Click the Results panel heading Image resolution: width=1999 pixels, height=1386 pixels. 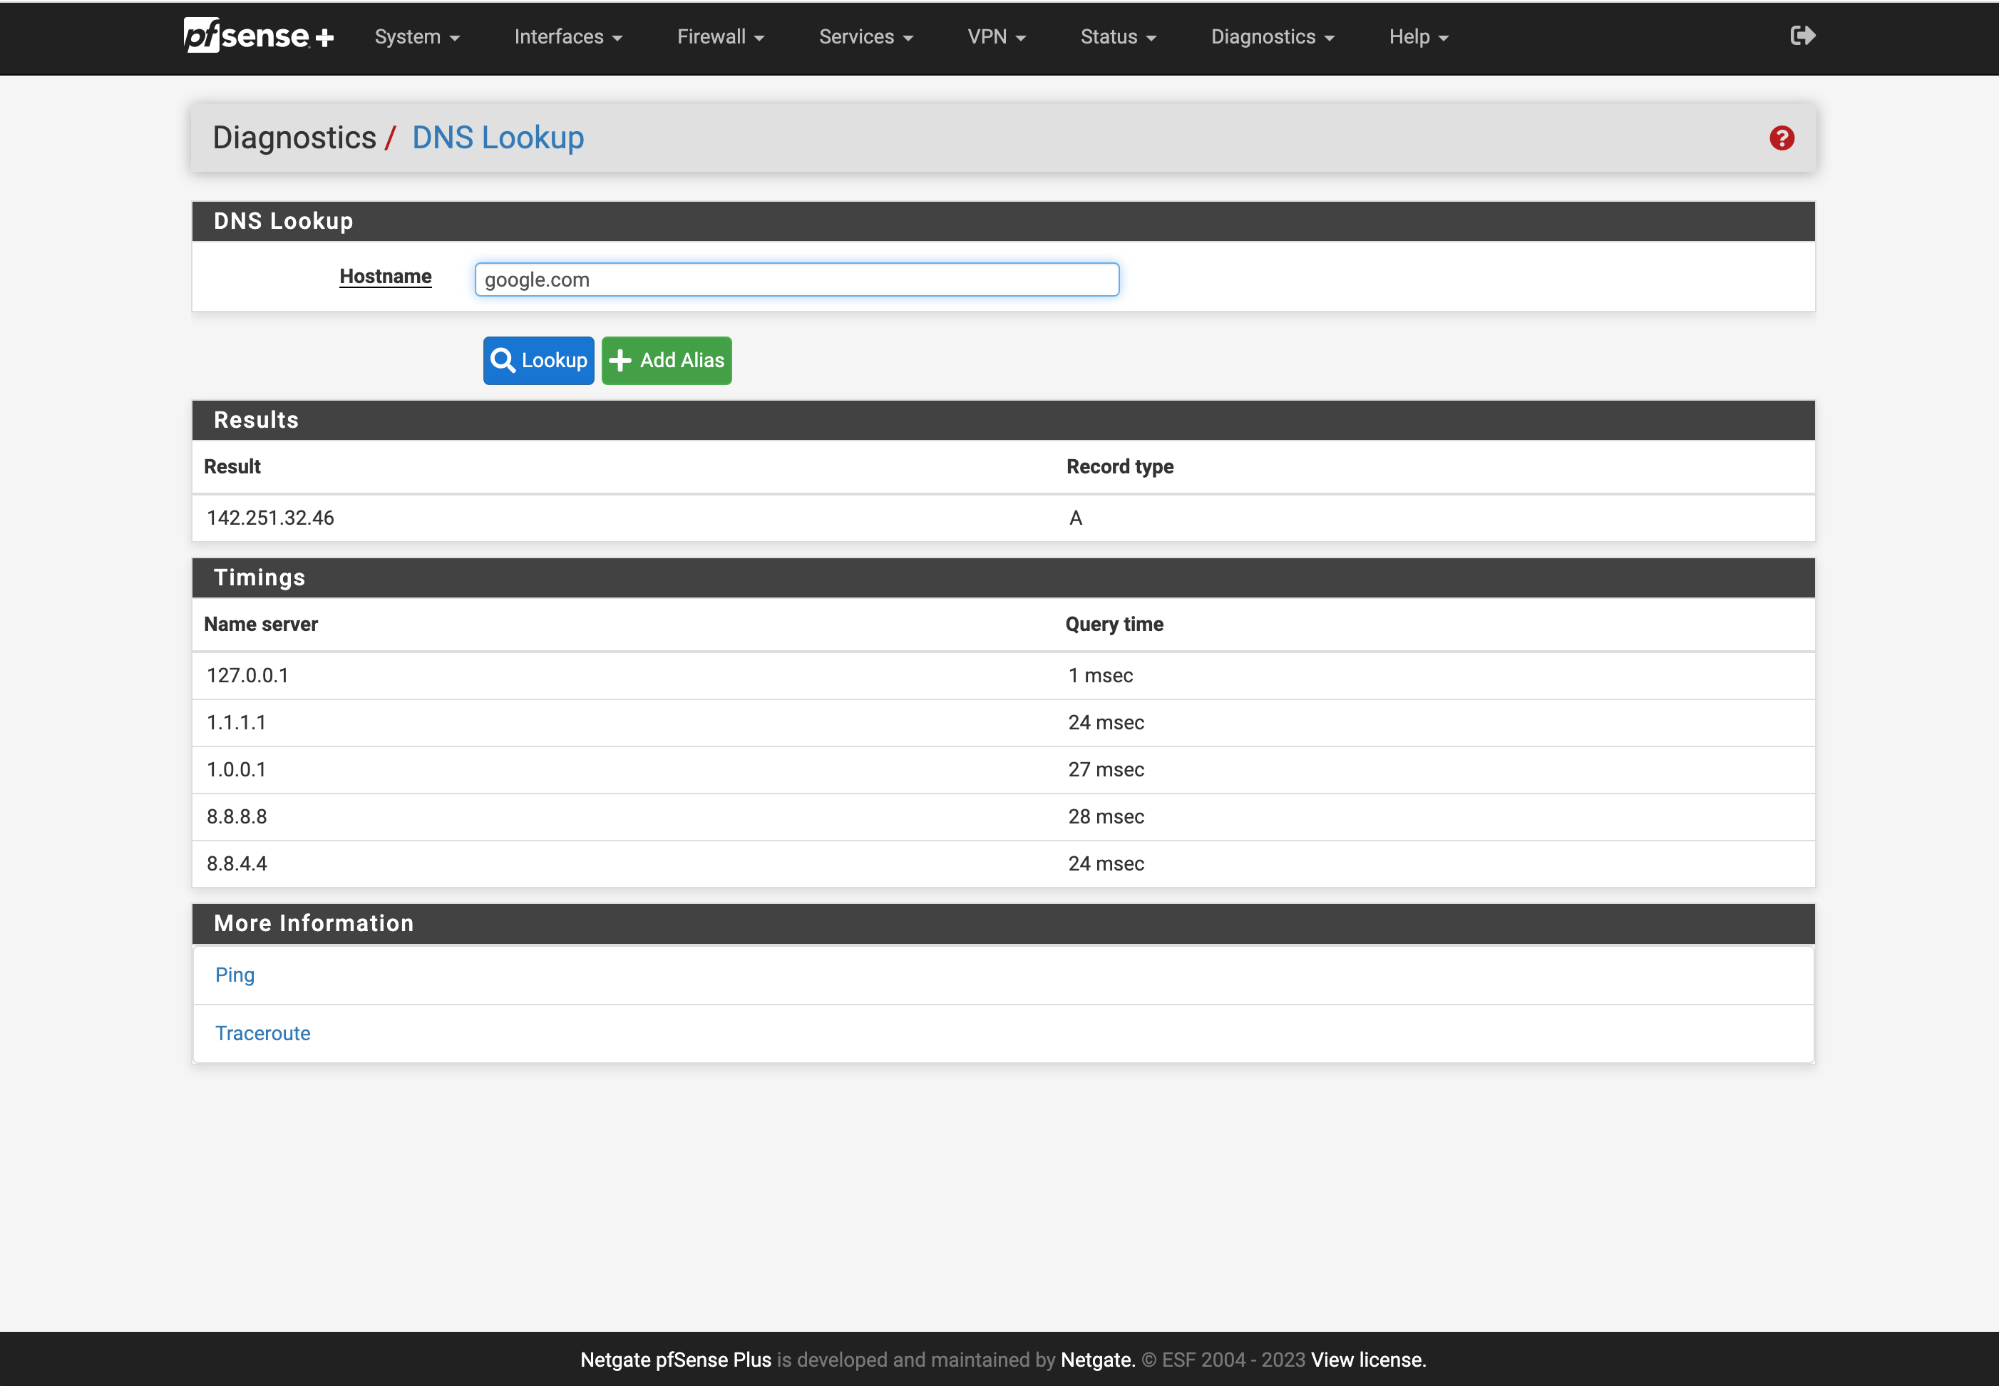coord(256,421)
